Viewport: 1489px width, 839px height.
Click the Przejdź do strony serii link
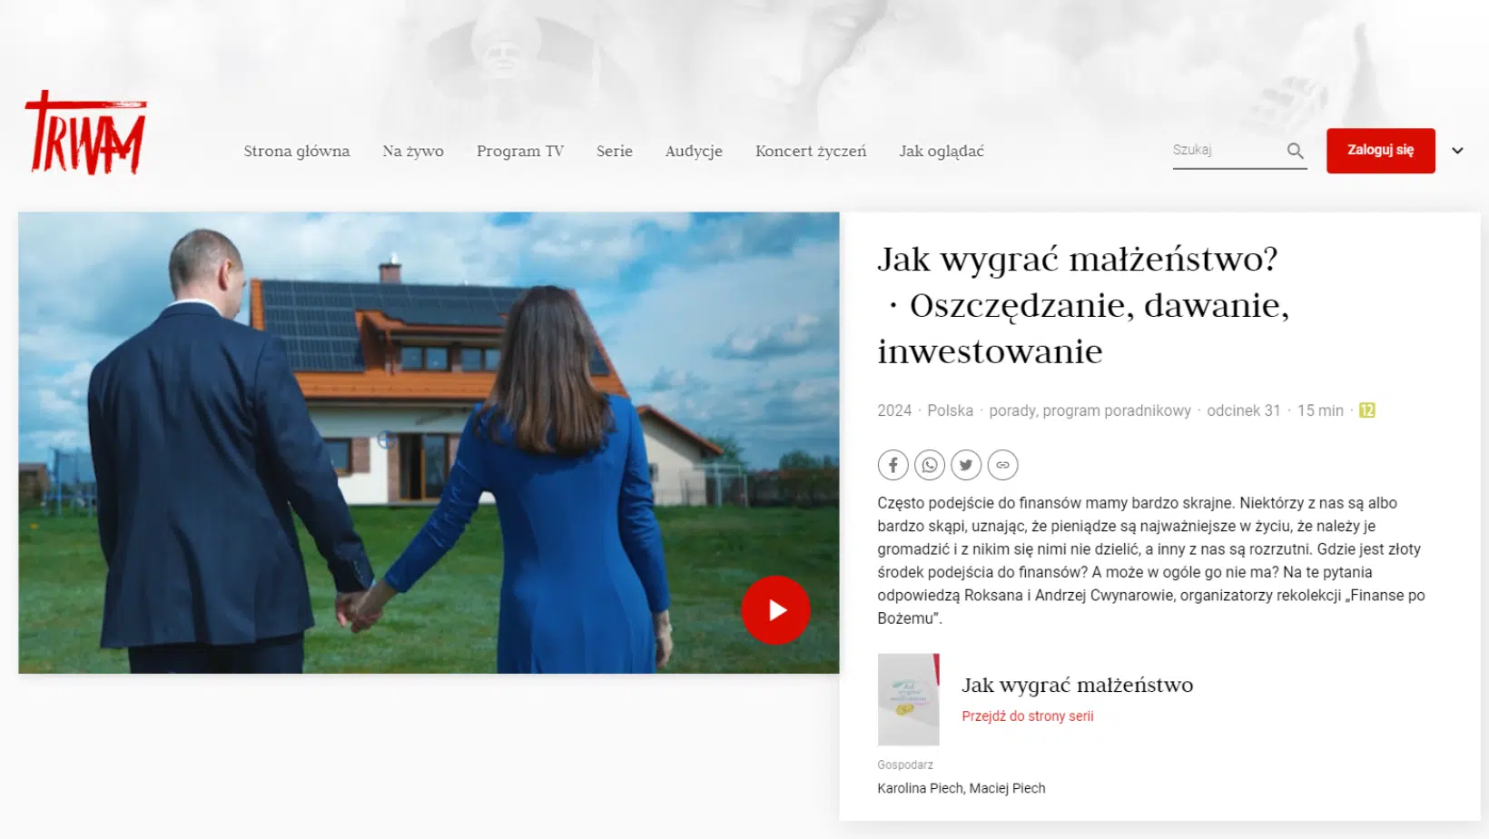tap(1027, 716)
